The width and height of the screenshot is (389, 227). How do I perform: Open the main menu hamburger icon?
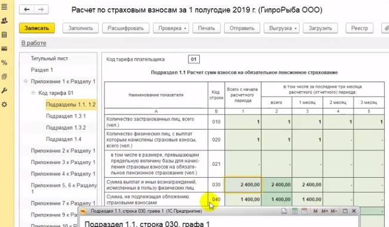(x=4, y=7)
